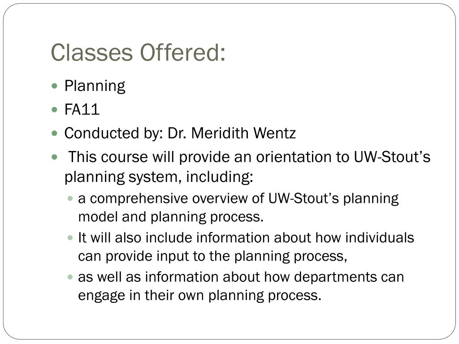459x344 pixels.
Task: Click the sub-bullet before 'a comprehensive overview'
Action: pos(70,198)
